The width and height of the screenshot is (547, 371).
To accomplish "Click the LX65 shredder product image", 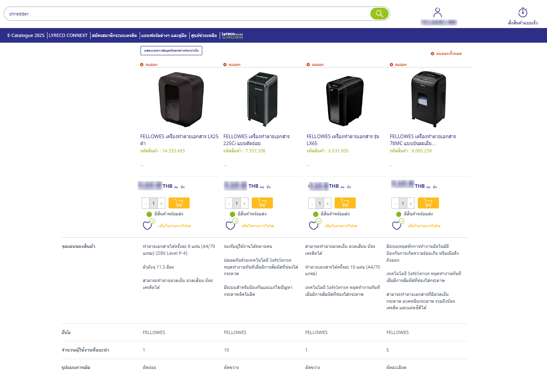I will tap(345, 100).
